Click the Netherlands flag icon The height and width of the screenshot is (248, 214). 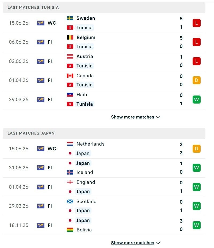click(70, 144)
